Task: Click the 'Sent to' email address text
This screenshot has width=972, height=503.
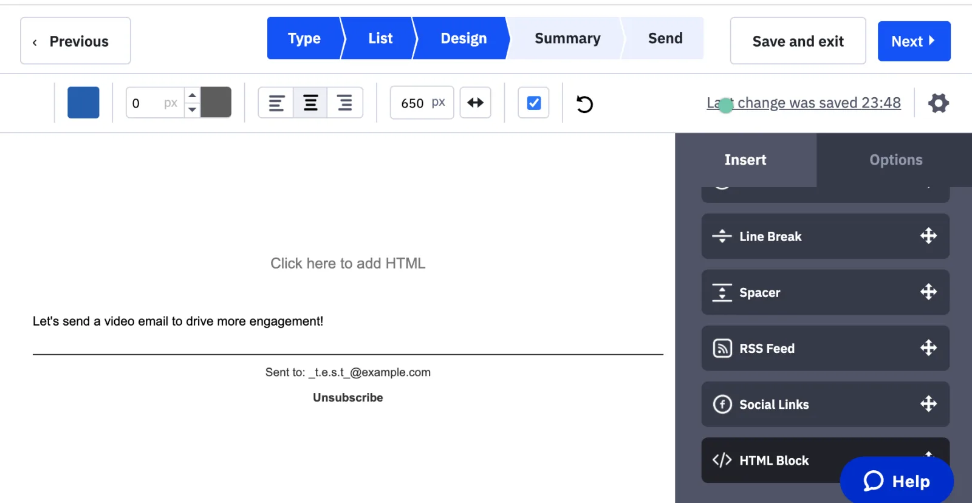Action: pyautogui.click(x=348, y=372)
